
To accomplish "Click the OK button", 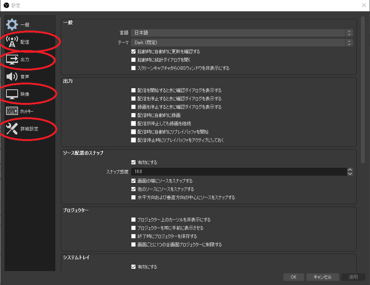I will pyautogui.click(x=294, y=277).
